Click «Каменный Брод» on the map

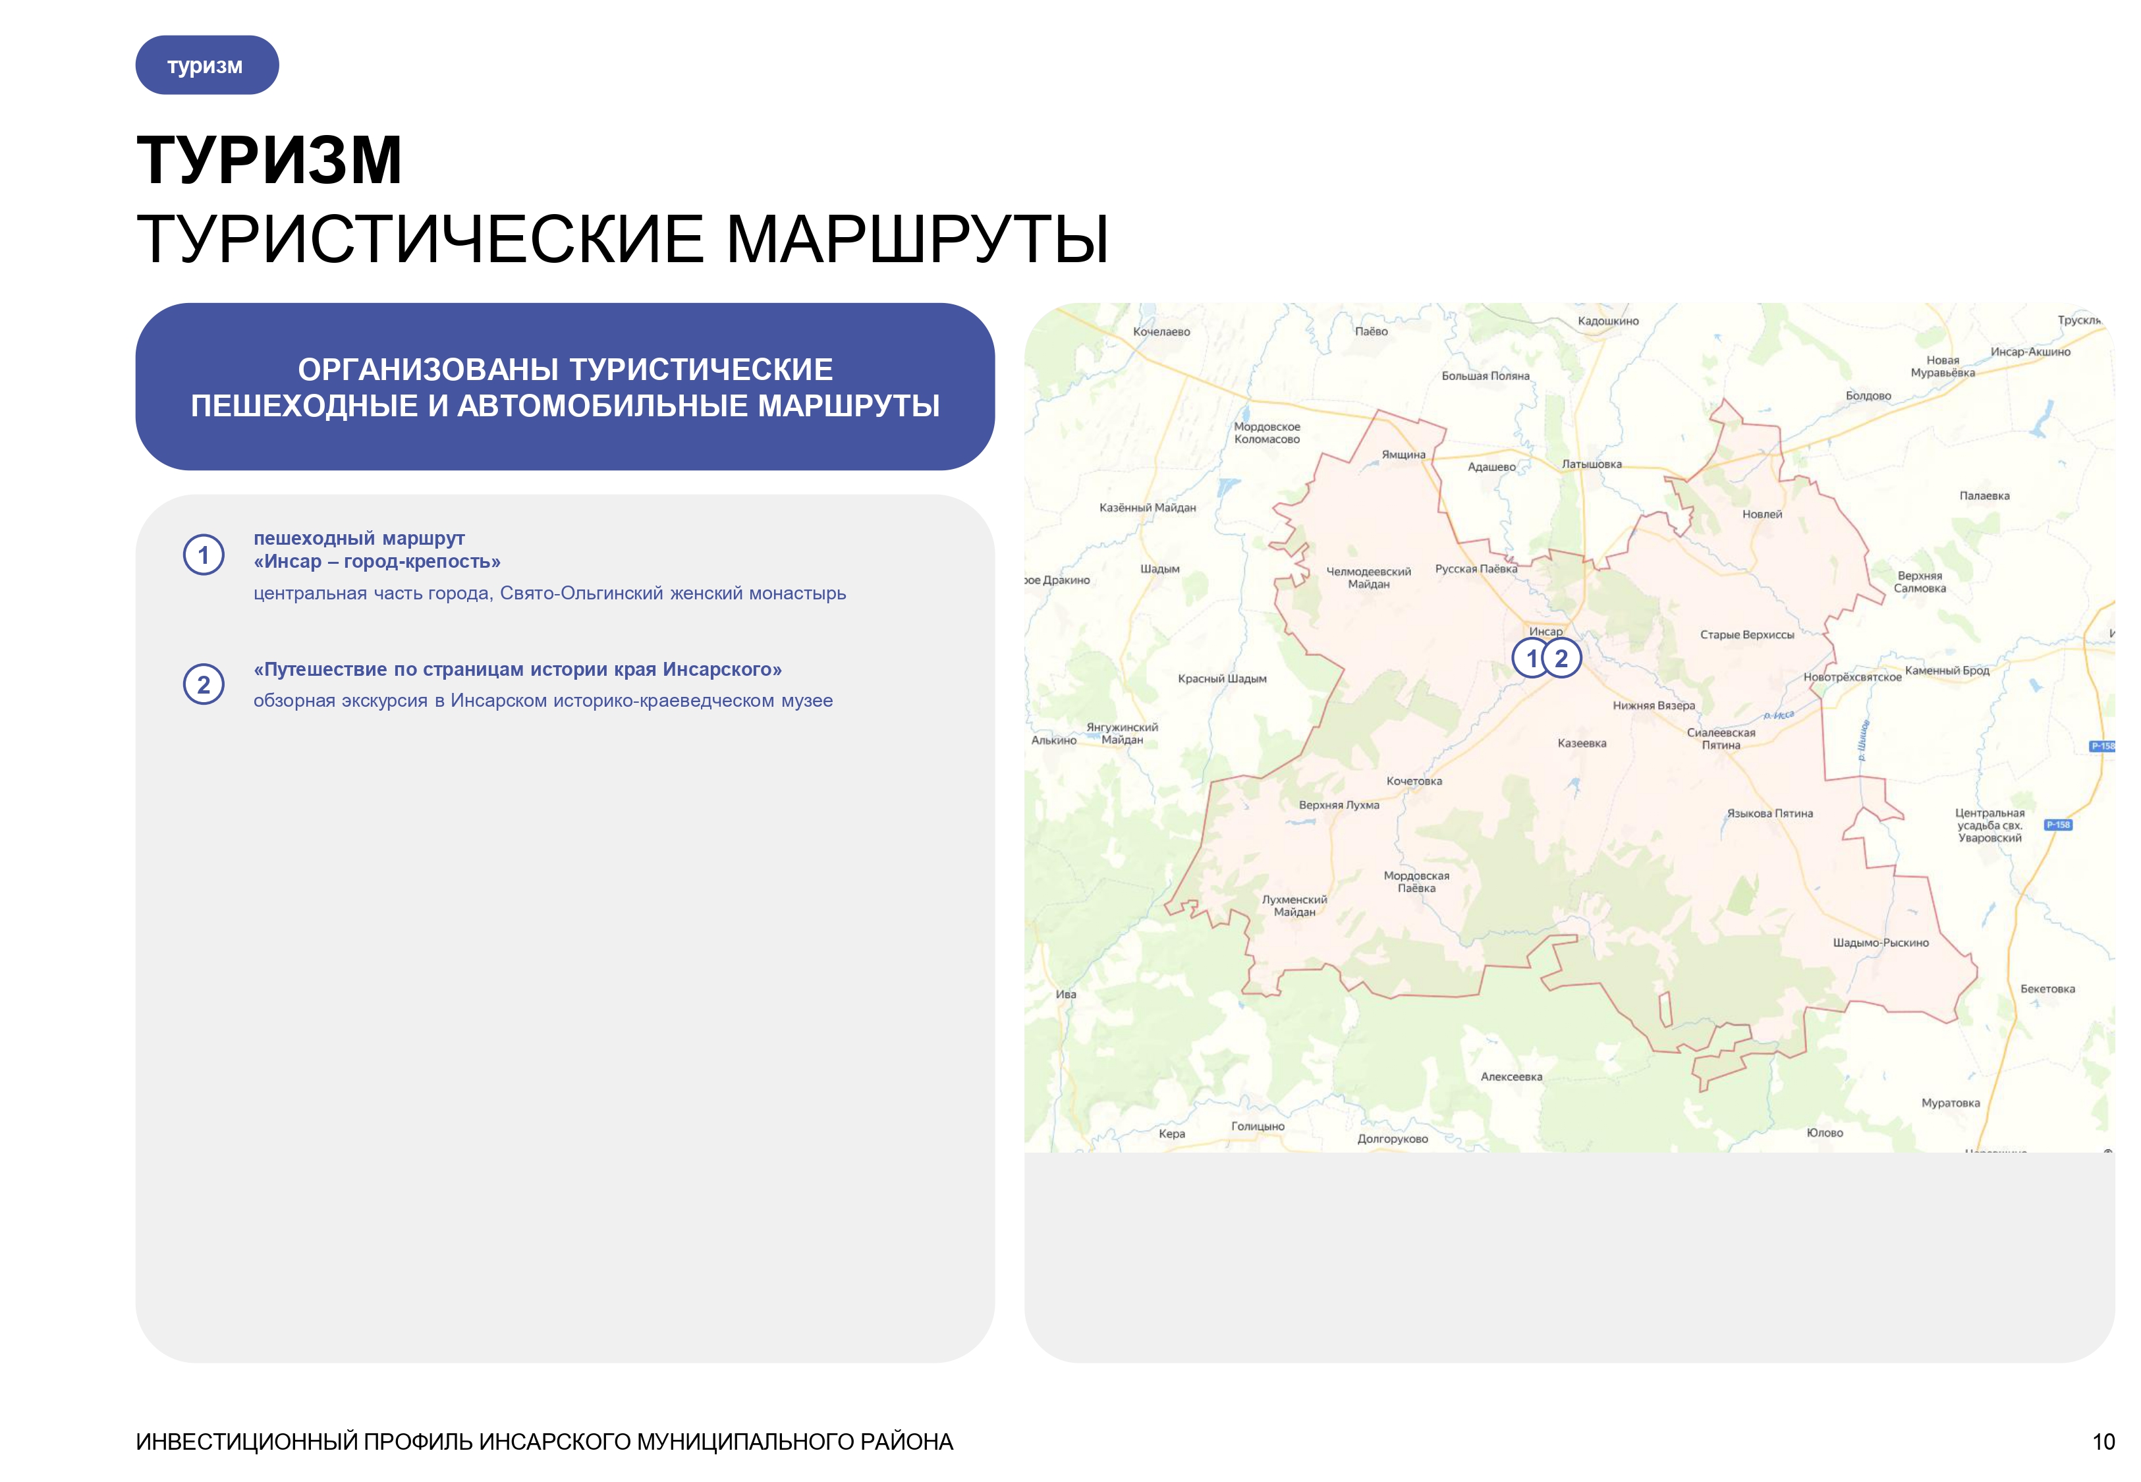[1947, 671]
